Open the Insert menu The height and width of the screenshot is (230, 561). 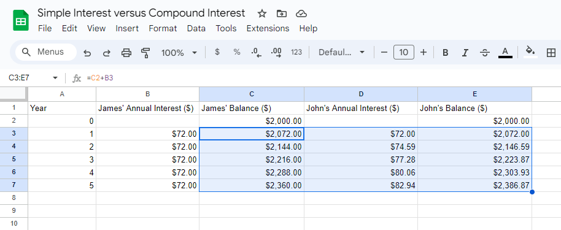[x=127, y=28]
